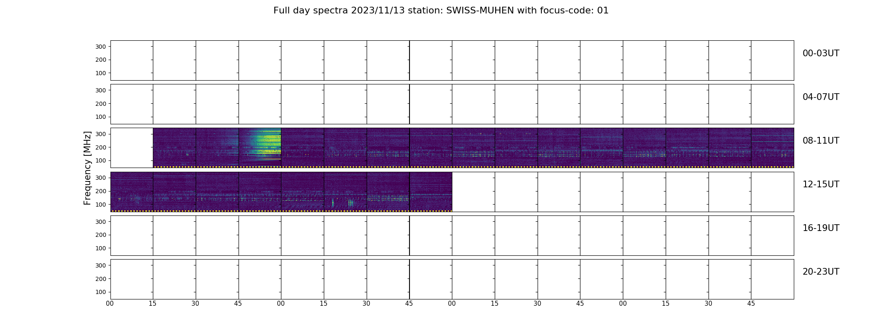Image resolution: width=882 pixels, height=336 pixels.
Task: Click the 10:00–10:15 spectrogram panel in 08-11UT row
Action: click(473, 148)
